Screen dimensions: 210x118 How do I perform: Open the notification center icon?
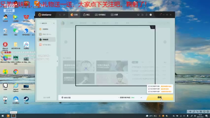[207, 116]
